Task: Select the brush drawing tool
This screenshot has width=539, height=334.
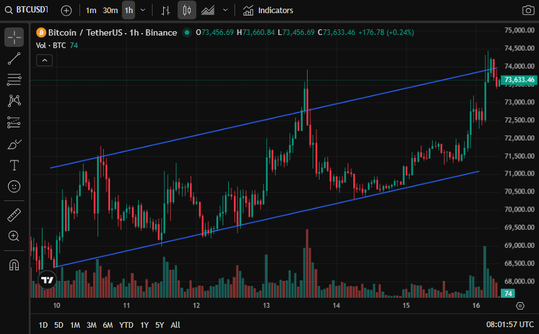Action: coord(14,144)
